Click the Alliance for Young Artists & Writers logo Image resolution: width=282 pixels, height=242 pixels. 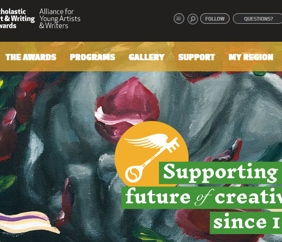coord(60,18)
